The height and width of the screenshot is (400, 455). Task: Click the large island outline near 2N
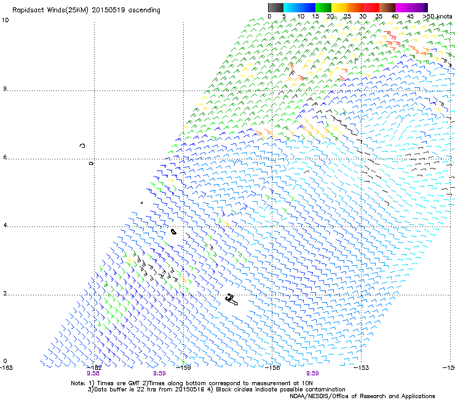pyautogui.click(x=231, y=300)
